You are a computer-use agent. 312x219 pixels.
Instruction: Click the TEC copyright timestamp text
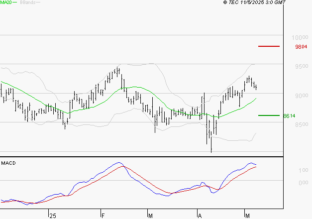click(x=254, y=2)
